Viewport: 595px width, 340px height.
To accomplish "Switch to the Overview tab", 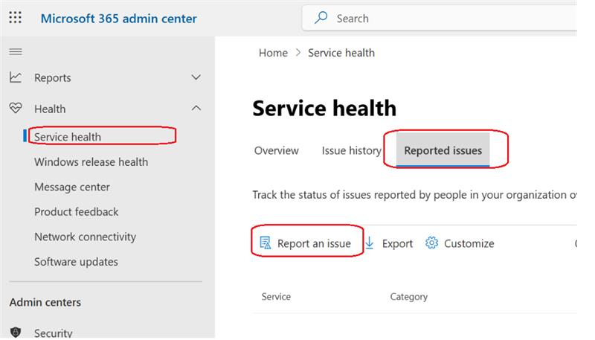I will [x=276, y=150].
